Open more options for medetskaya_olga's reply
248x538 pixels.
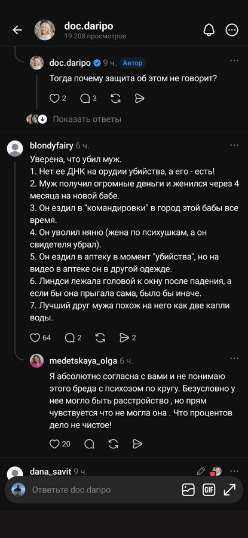pyautogui.click(x=234, y=359)
